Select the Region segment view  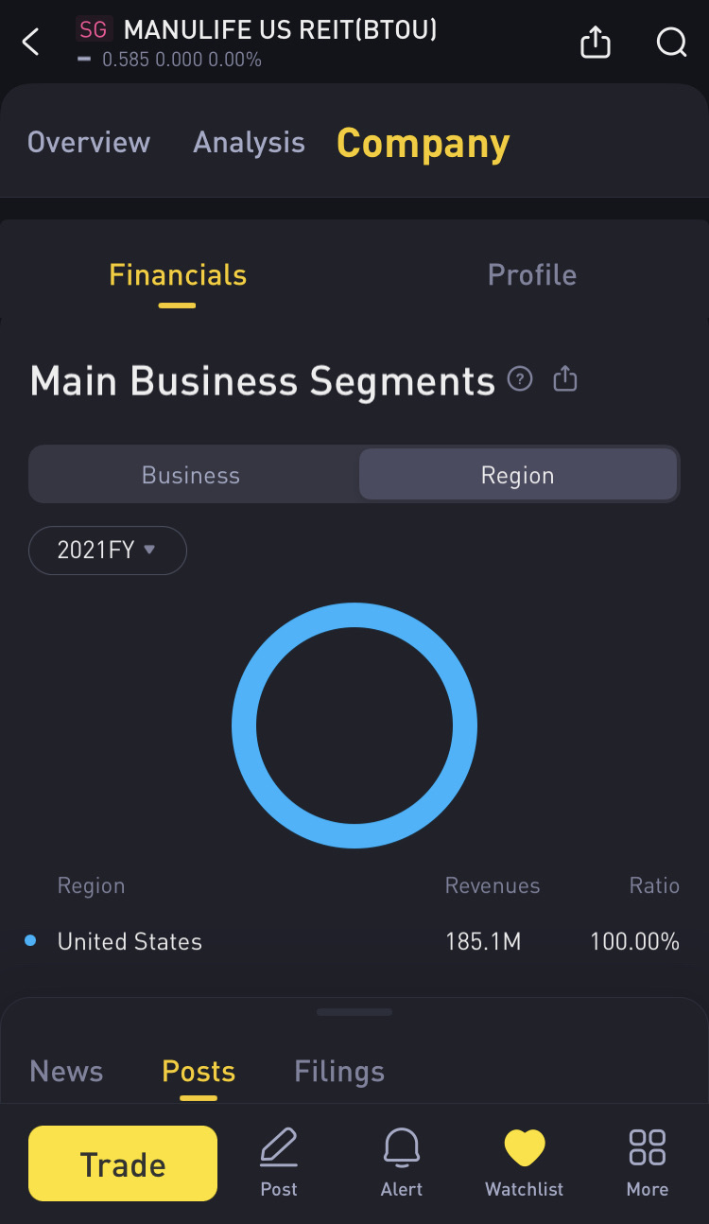point(517,475)
